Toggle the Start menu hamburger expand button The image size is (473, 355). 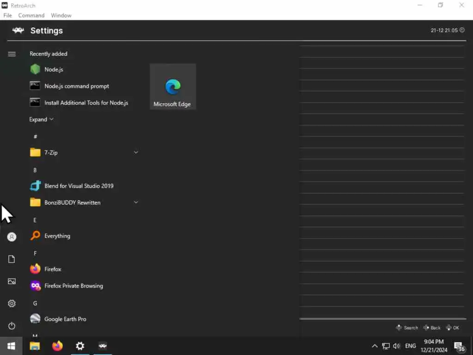pos(12,54)
